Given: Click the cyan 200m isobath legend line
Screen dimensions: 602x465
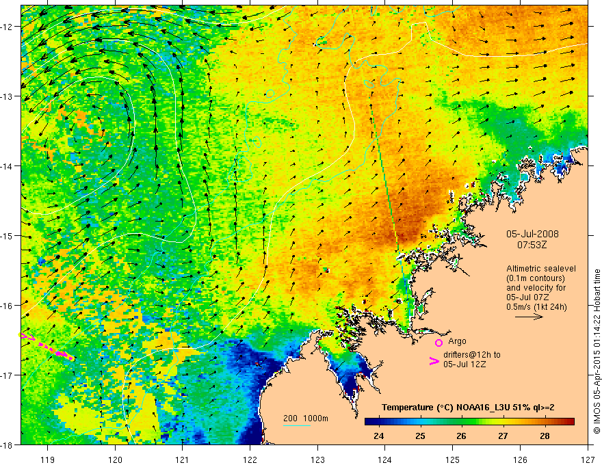Looking at the screenshot, I should (296, 425).
